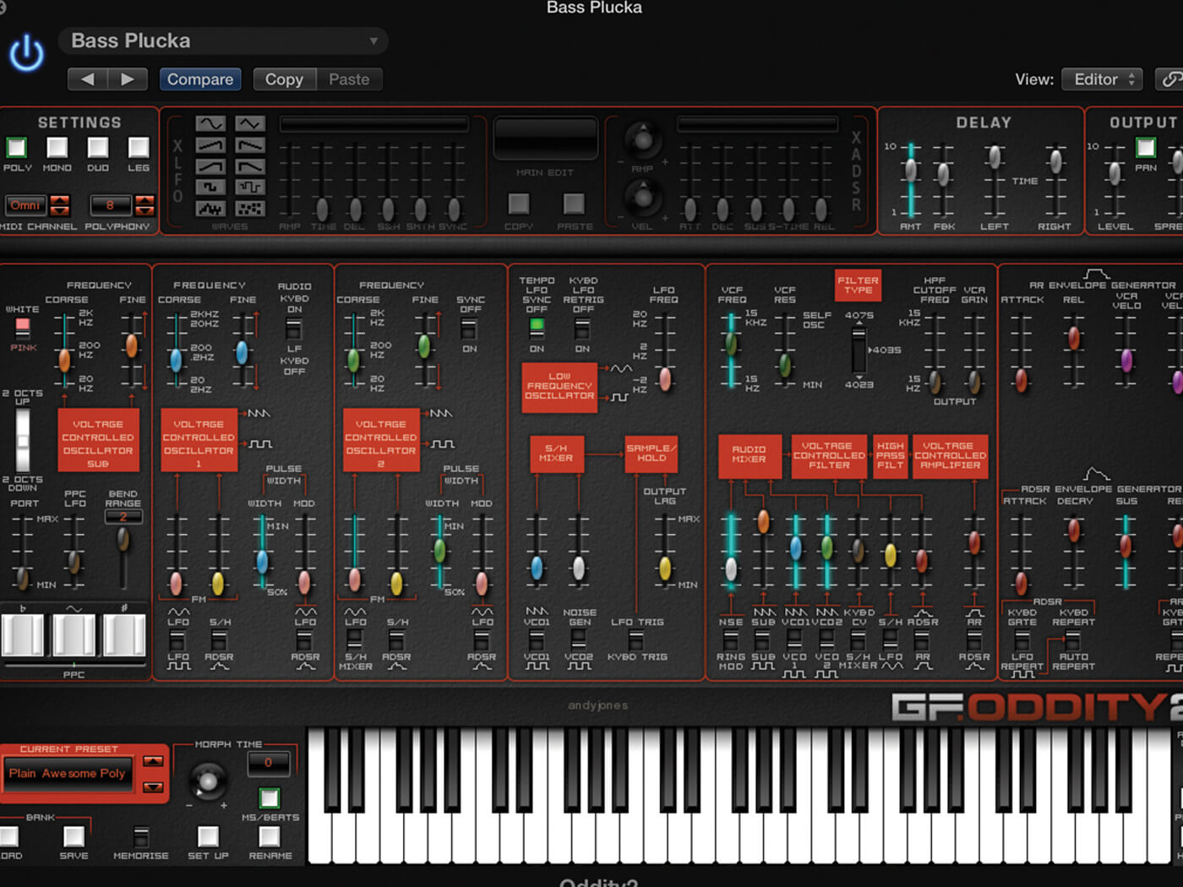Click the Compare button
Screen dimensions: 1183x887
coord(200,79)
